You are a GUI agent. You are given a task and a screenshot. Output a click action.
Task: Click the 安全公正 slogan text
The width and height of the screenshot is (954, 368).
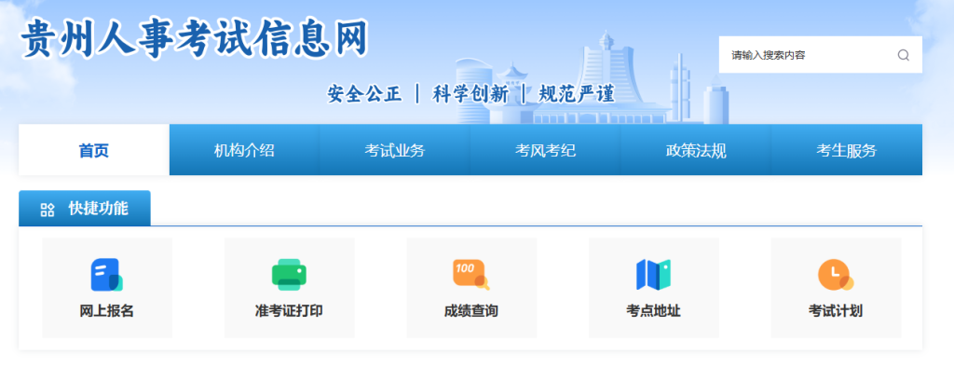(x=364, y=94)
